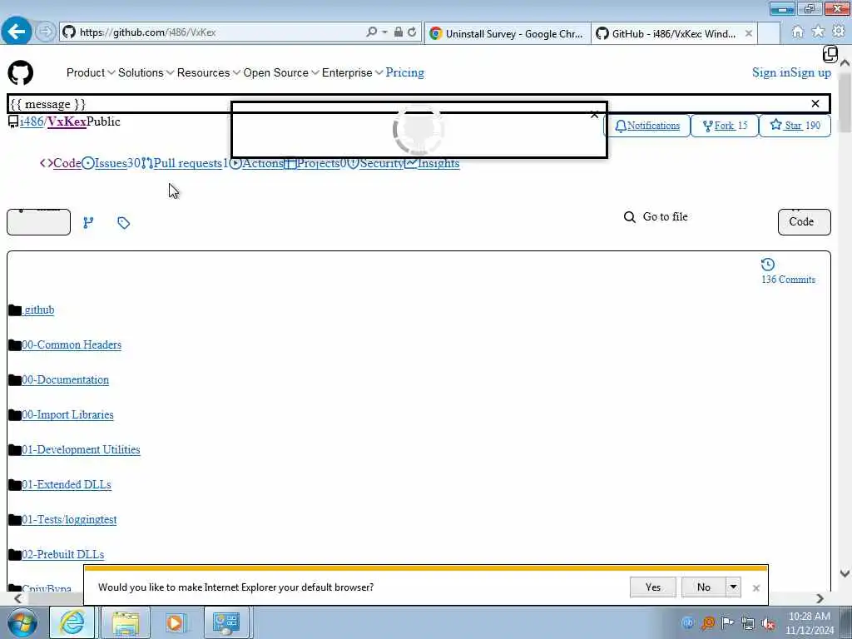Click the branches icon next to branch selector
852x639 pixels.
click(x=88, y=223)
